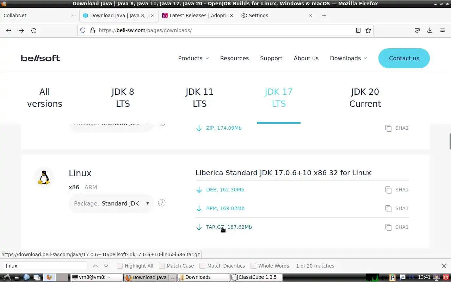Reload the current page
This screenshot has height=282, width=451.
tap(34, 30)
